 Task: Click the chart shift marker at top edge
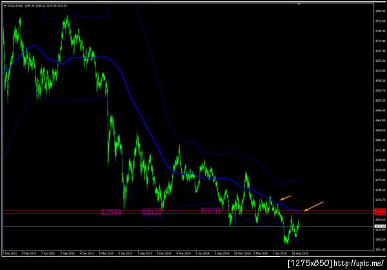[299, 4]
